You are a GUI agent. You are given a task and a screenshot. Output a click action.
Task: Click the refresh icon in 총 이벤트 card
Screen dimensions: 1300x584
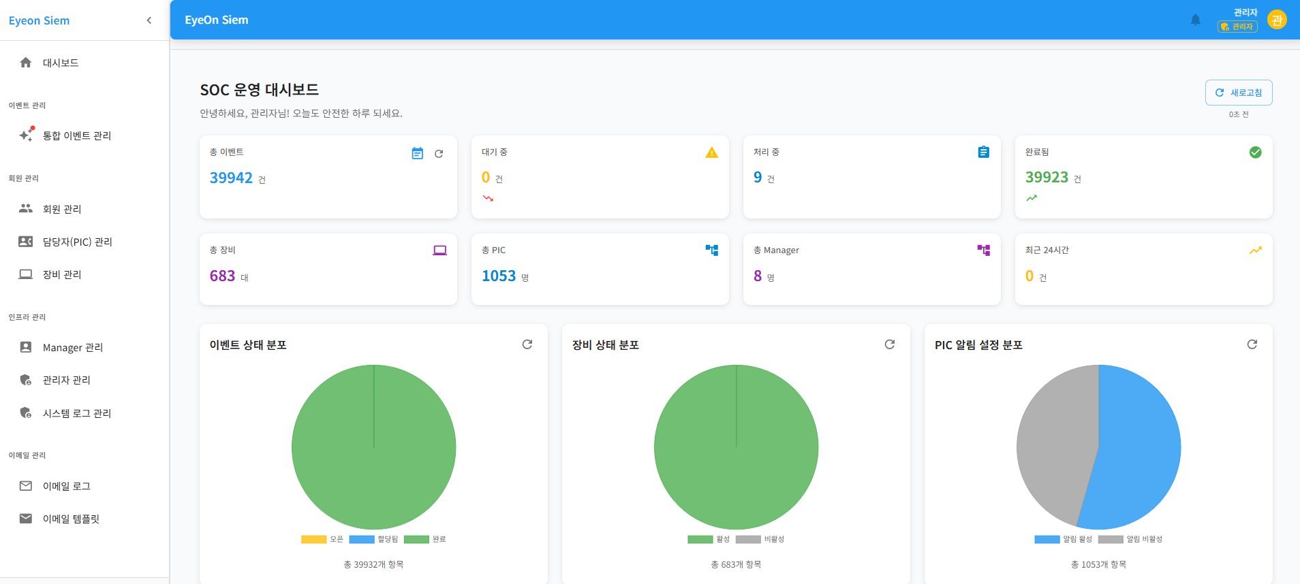coord(439,154)
